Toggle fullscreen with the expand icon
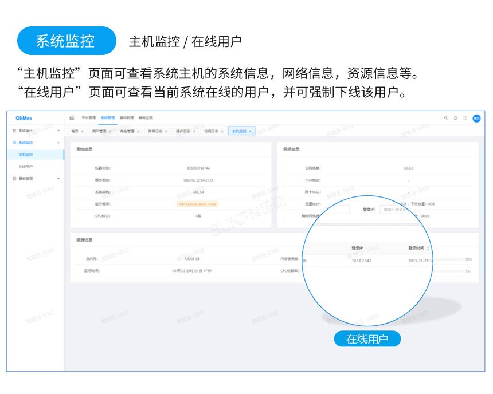The width and height of the screenshot is (493, 394). (x=465, y=118)
